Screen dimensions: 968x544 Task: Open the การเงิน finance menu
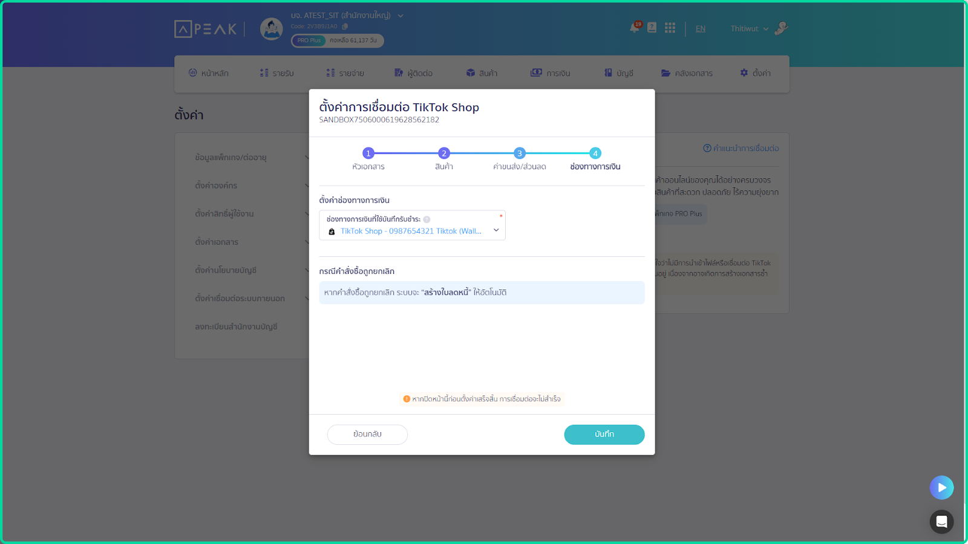(x=551, y=73)
